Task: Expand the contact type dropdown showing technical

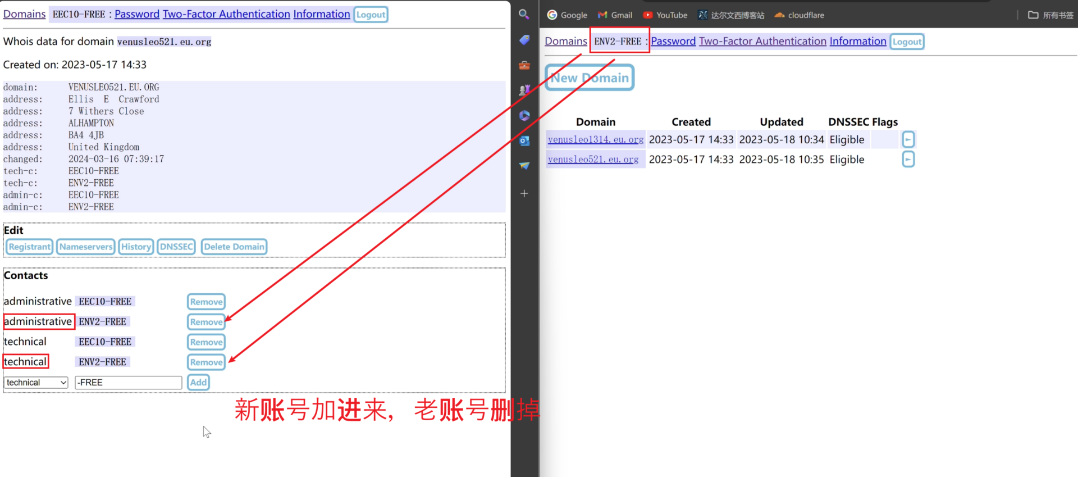Action: (36, 383)
